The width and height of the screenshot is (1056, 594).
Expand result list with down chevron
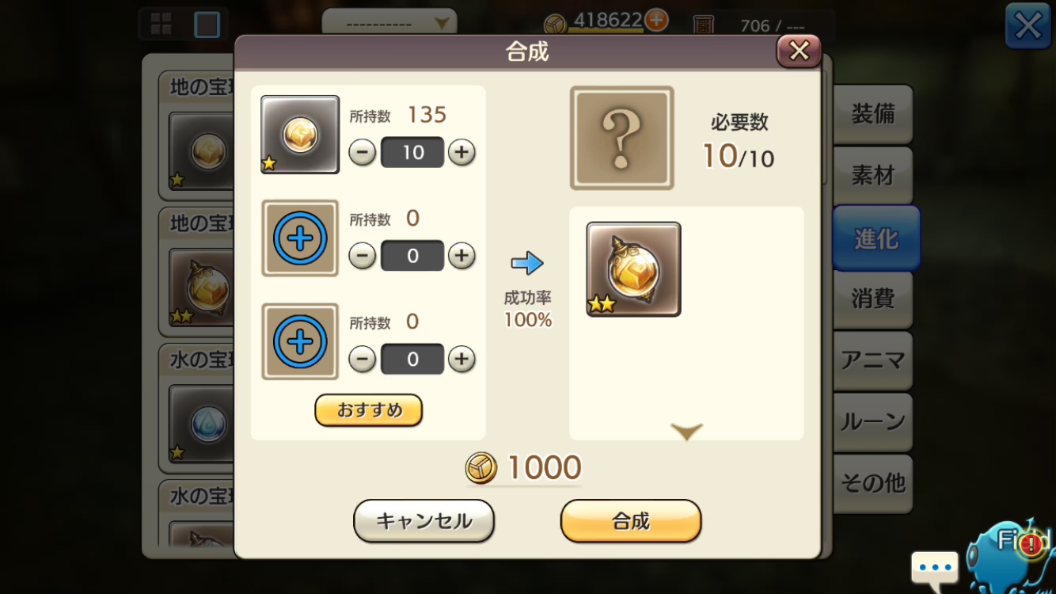[686, 432]
